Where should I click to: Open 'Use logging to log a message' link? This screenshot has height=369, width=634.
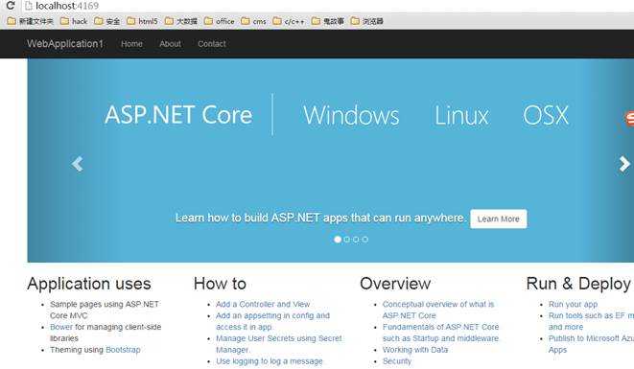[270, 361]
